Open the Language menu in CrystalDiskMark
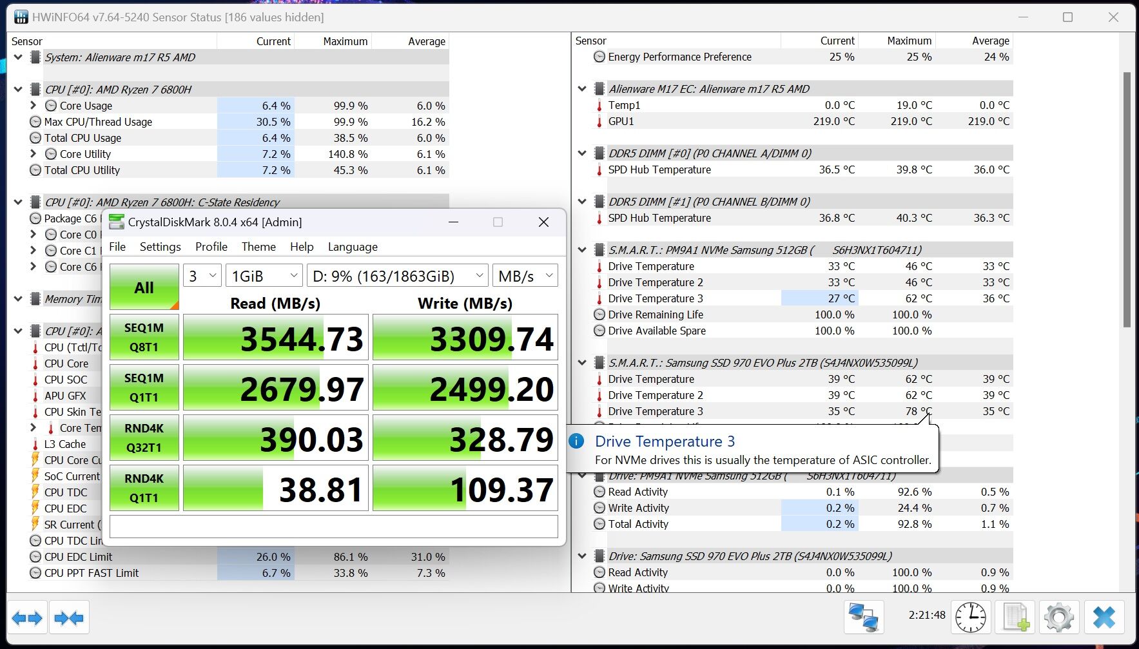The height and width of the screenshot is (649, 1139). click(x=353, y=247)
